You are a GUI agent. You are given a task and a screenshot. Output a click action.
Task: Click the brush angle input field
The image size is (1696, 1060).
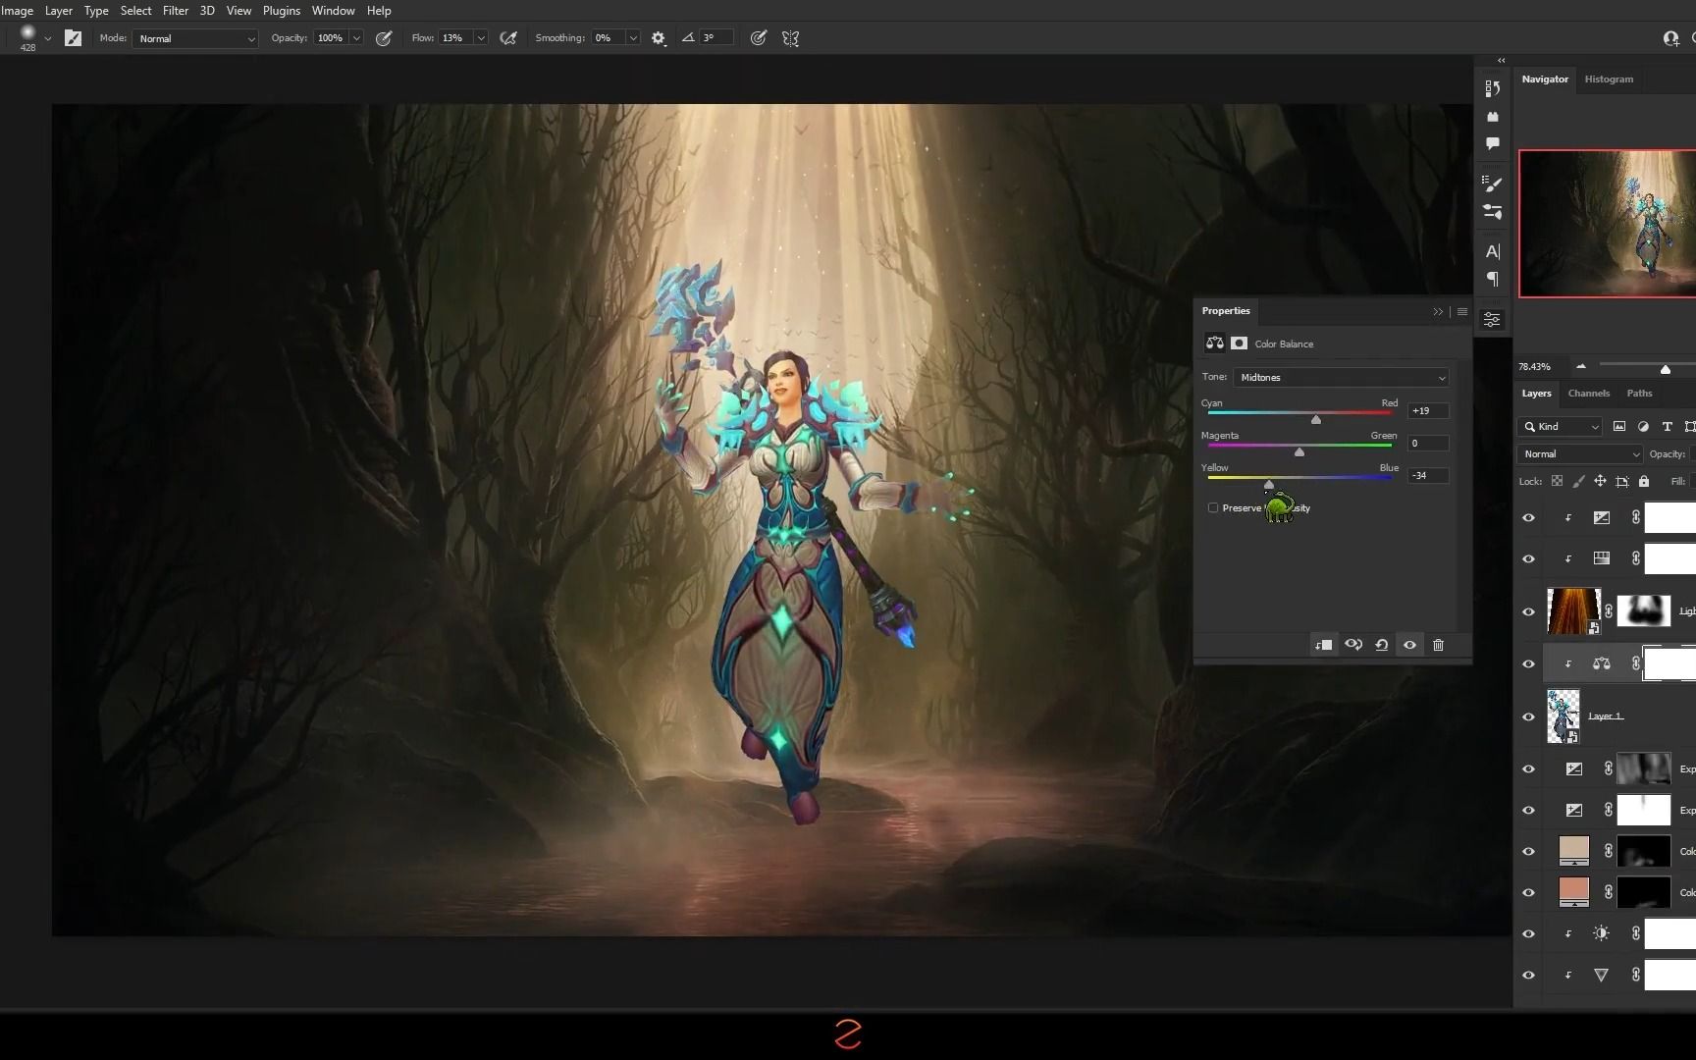click(715, 38)
